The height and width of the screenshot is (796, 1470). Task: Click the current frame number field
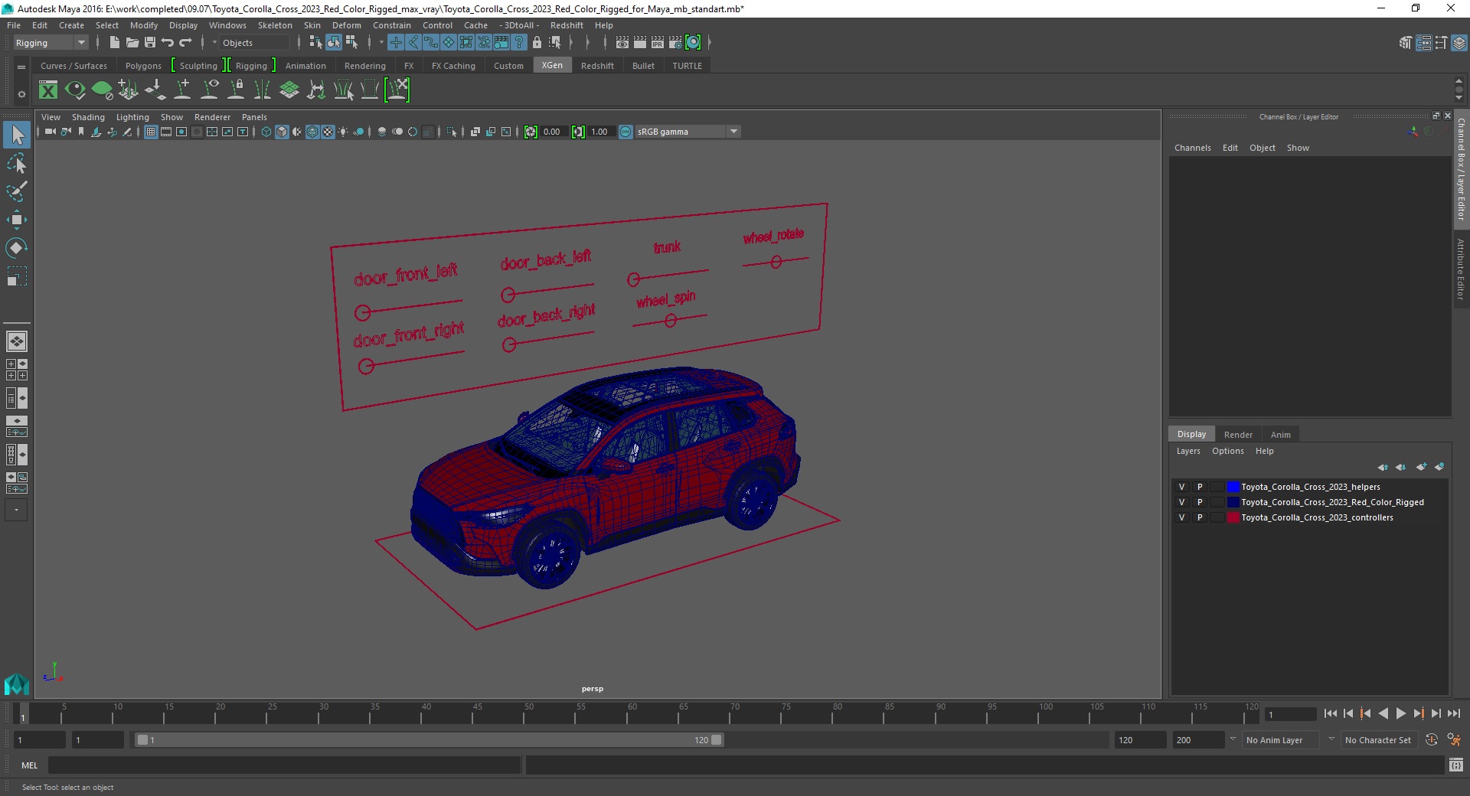1290,714
